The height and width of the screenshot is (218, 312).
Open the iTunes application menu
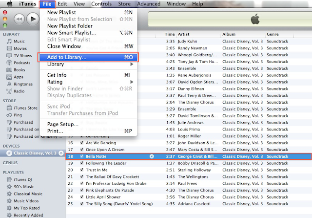pyautogui.click(x=28, y=4)
